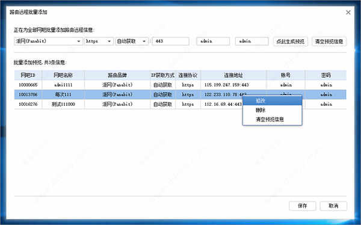Choose 修改 in the context menu

273,100
